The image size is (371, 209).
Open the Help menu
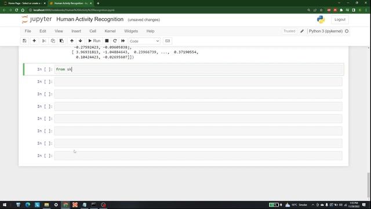tap(150, 31)
